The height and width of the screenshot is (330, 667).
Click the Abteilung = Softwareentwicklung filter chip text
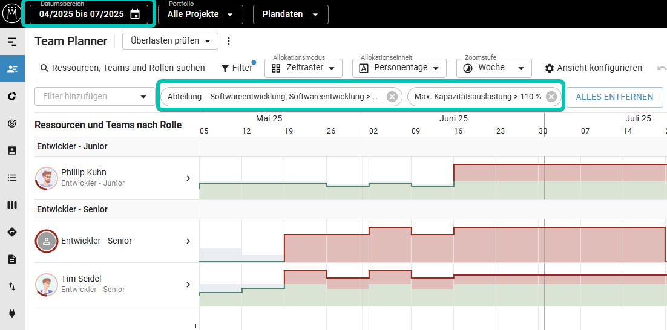[x=272, y=97]
